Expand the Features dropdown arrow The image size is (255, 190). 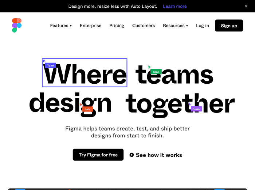pos(71,26)
